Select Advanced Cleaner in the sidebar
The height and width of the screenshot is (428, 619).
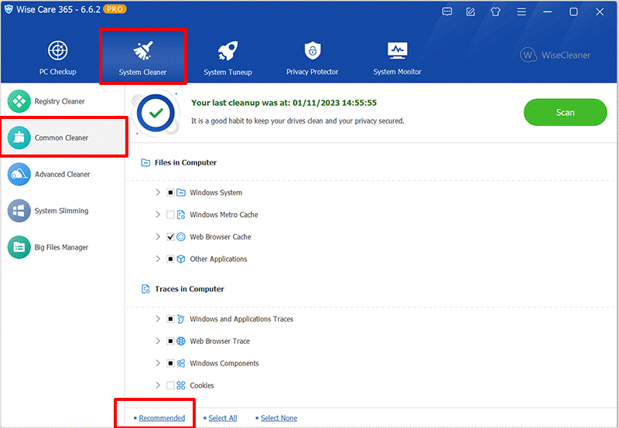(x=63, y=174)
